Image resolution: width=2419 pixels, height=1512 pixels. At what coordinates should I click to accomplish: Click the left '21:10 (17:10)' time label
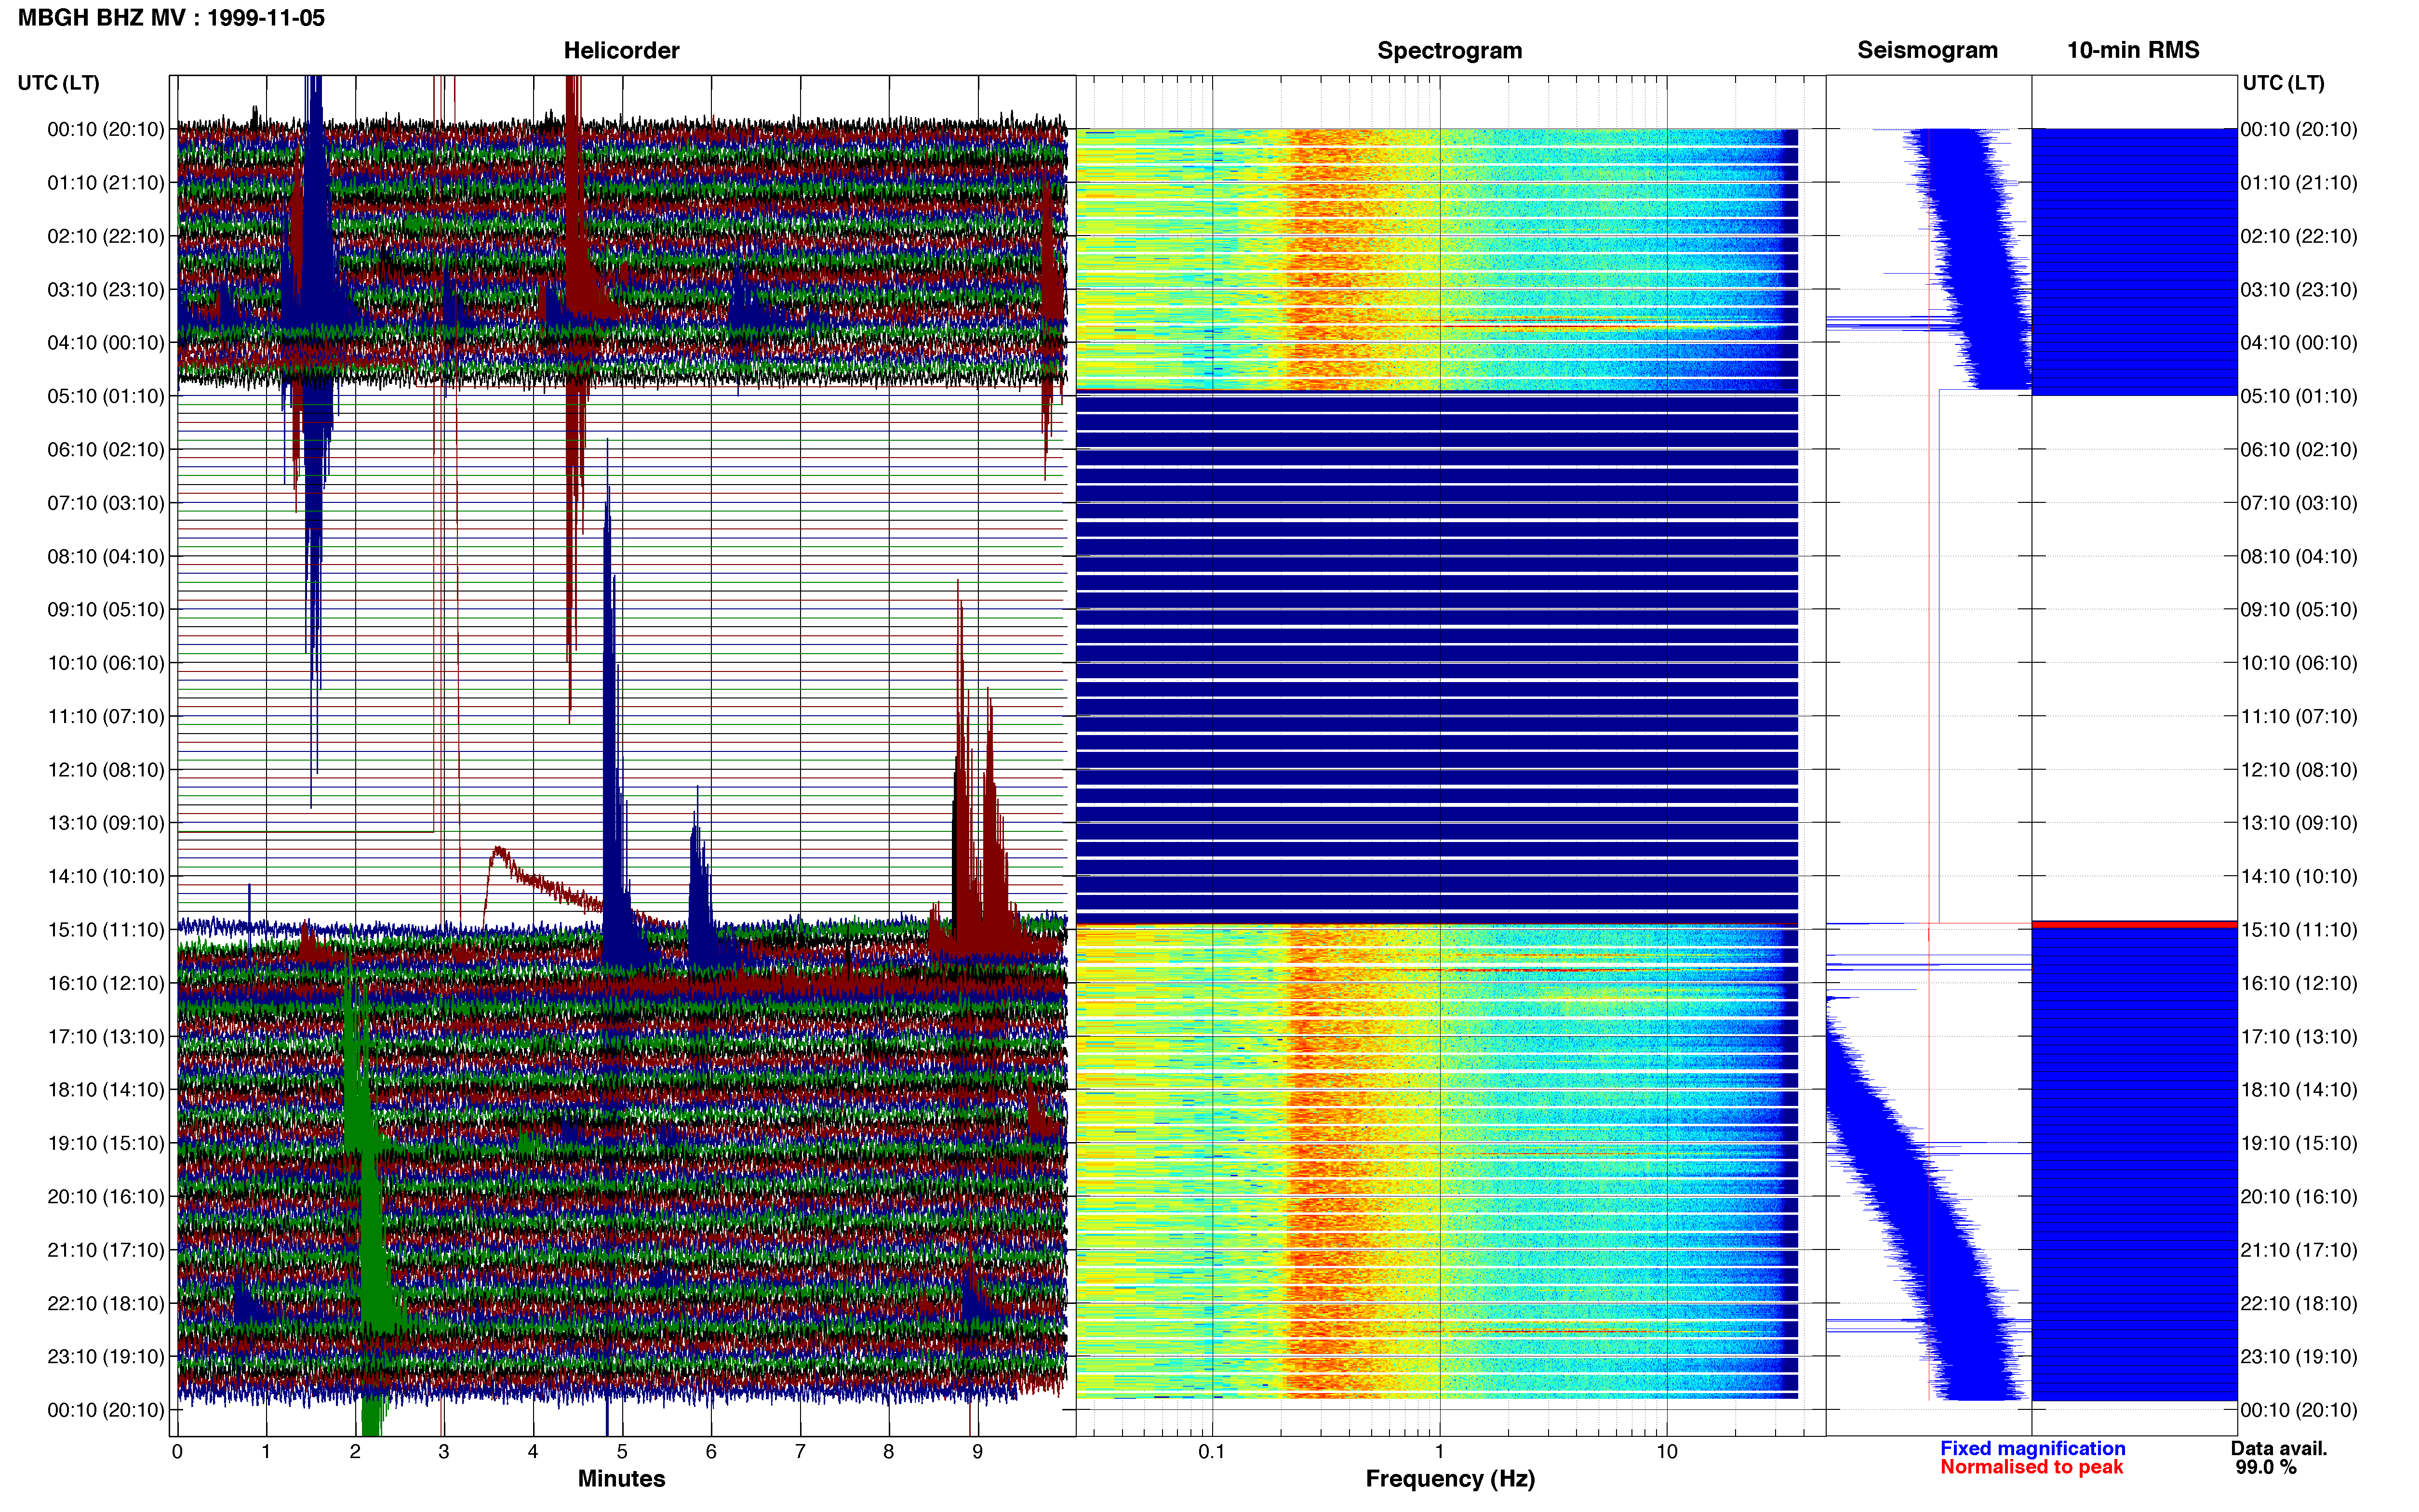[105, 1249]
